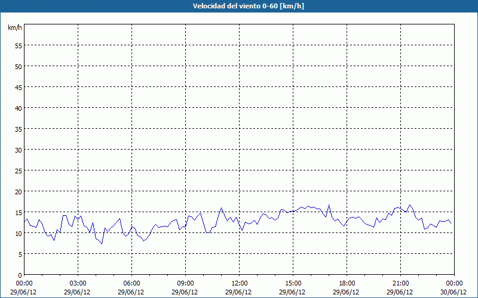This screenshot has height=298, width=478.
Task: Click the '21:00' time axis label
Action: [x=400, y=284]
